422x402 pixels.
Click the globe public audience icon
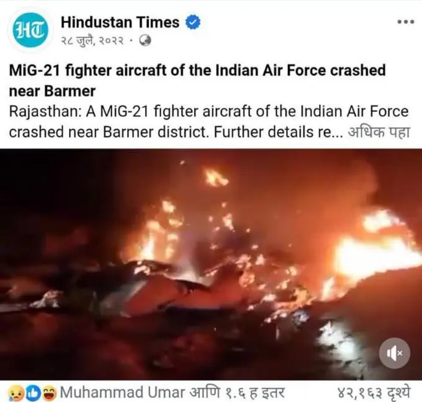[x=145, y=40]
